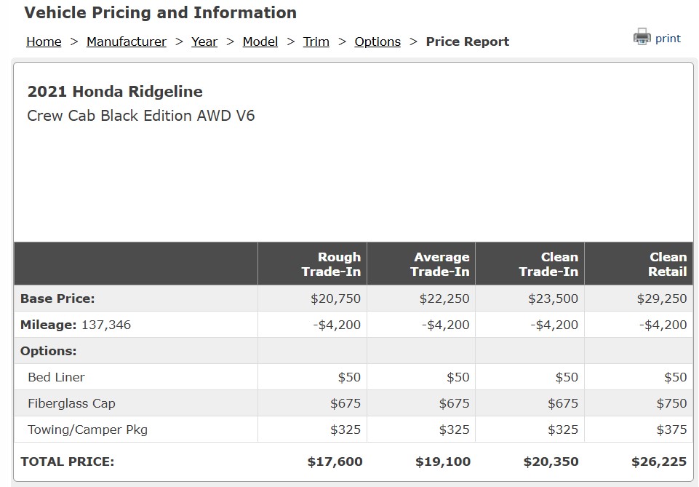Click the Vehicle Pricing and Information heading
This screenshot has height=487, width=699.
click(x=161, y=12)
